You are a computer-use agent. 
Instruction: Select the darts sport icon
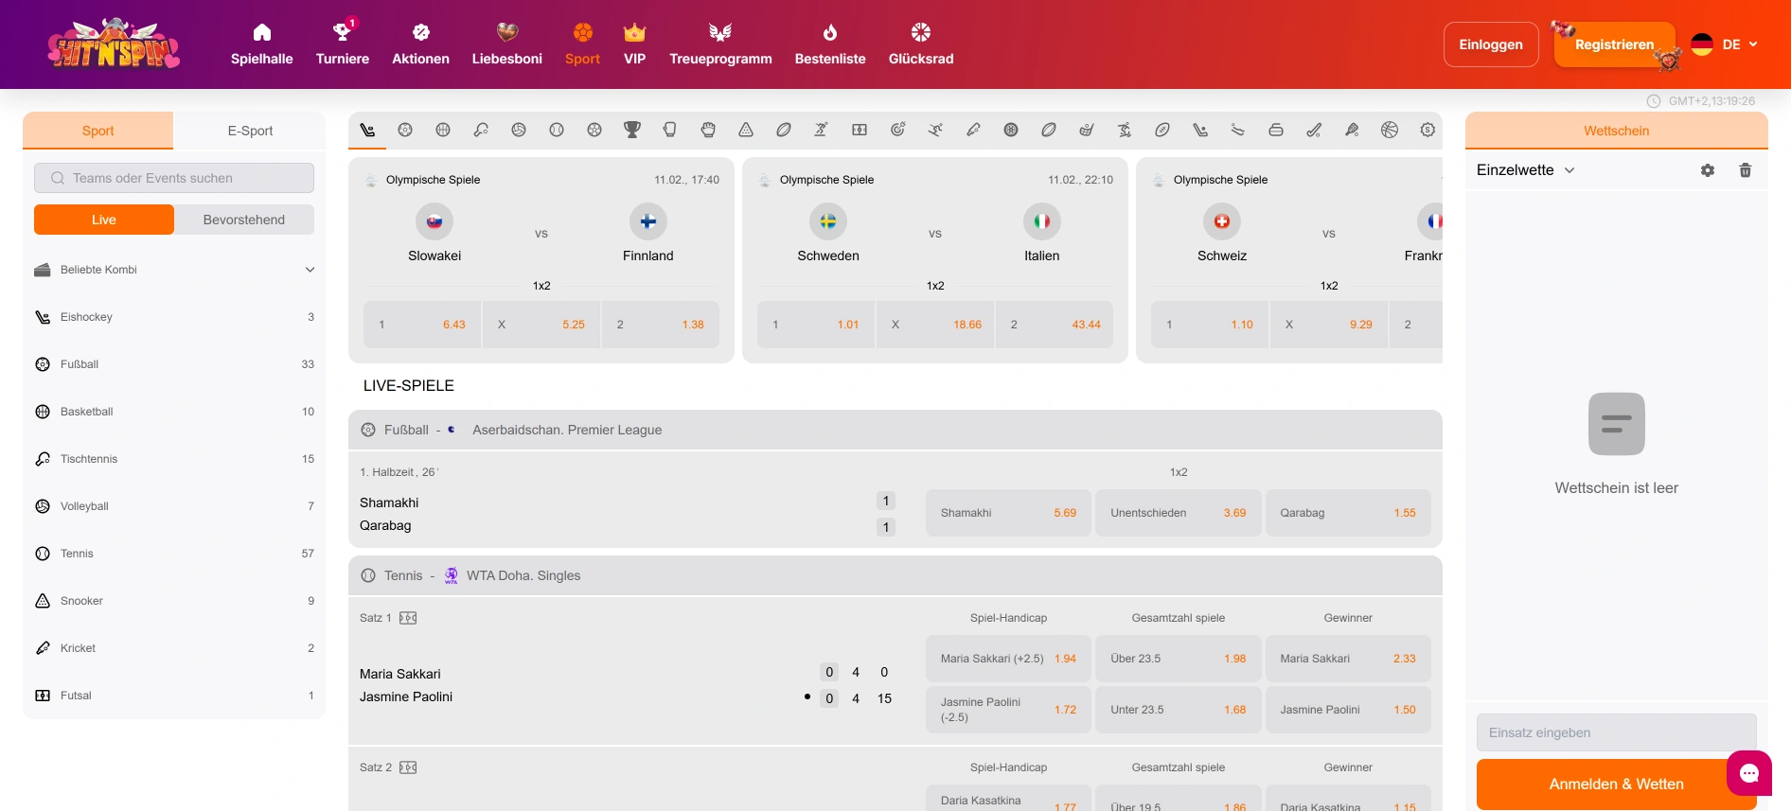pyautogui.click(x=897, y=130)
